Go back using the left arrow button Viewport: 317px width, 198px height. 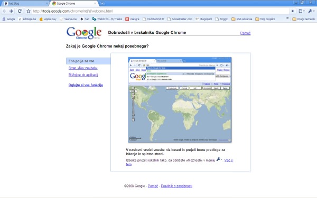(x=4, y=11)
